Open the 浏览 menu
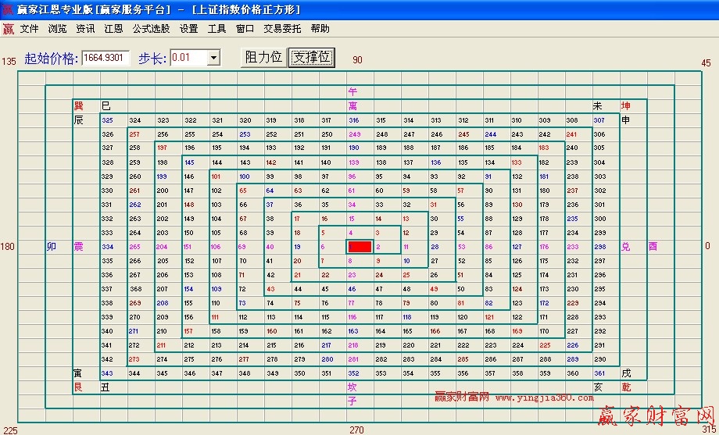Viewport: 719px width, 435px height. click(57, 29)
